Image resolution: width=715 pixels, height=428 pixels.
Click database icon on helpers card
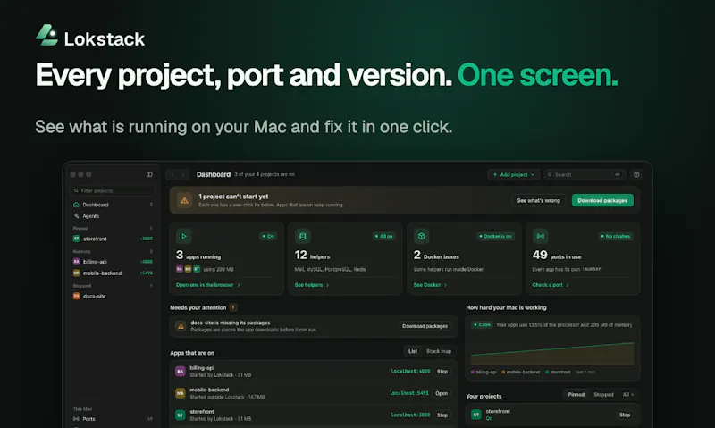[x=302, y=236]
